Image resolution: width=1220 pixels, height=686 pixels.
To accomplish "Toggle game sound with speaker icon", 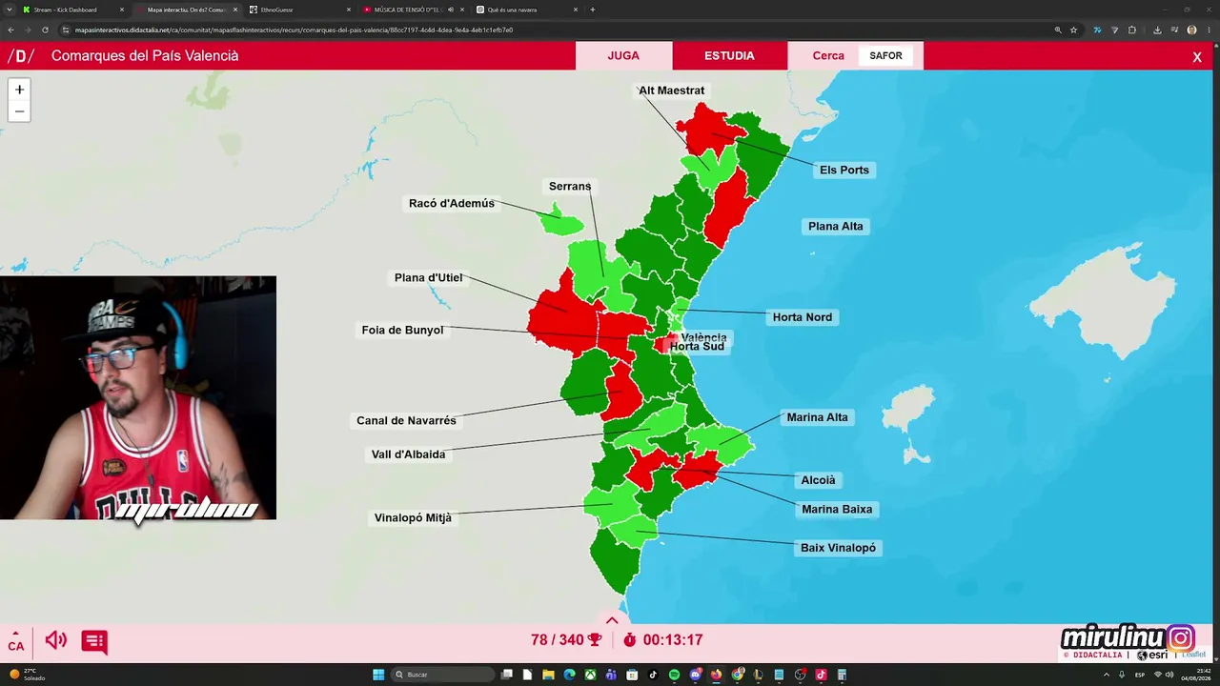I will point(56,640).
